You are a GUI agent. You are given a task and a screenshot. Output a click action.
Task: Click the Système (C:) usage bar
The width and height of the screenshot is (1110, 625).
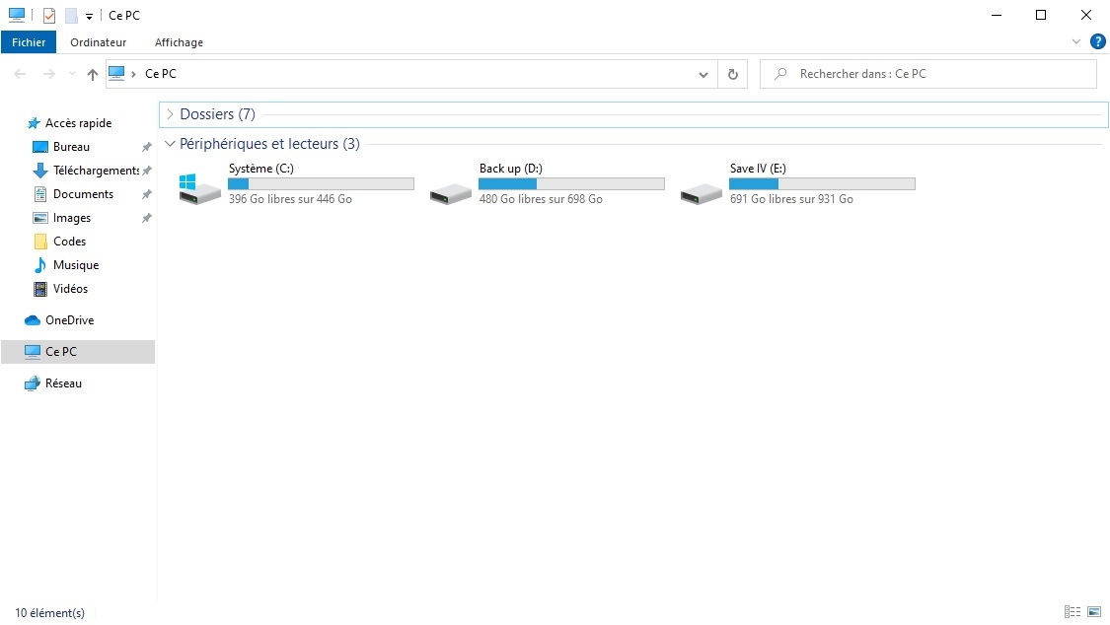click(321, 183)
